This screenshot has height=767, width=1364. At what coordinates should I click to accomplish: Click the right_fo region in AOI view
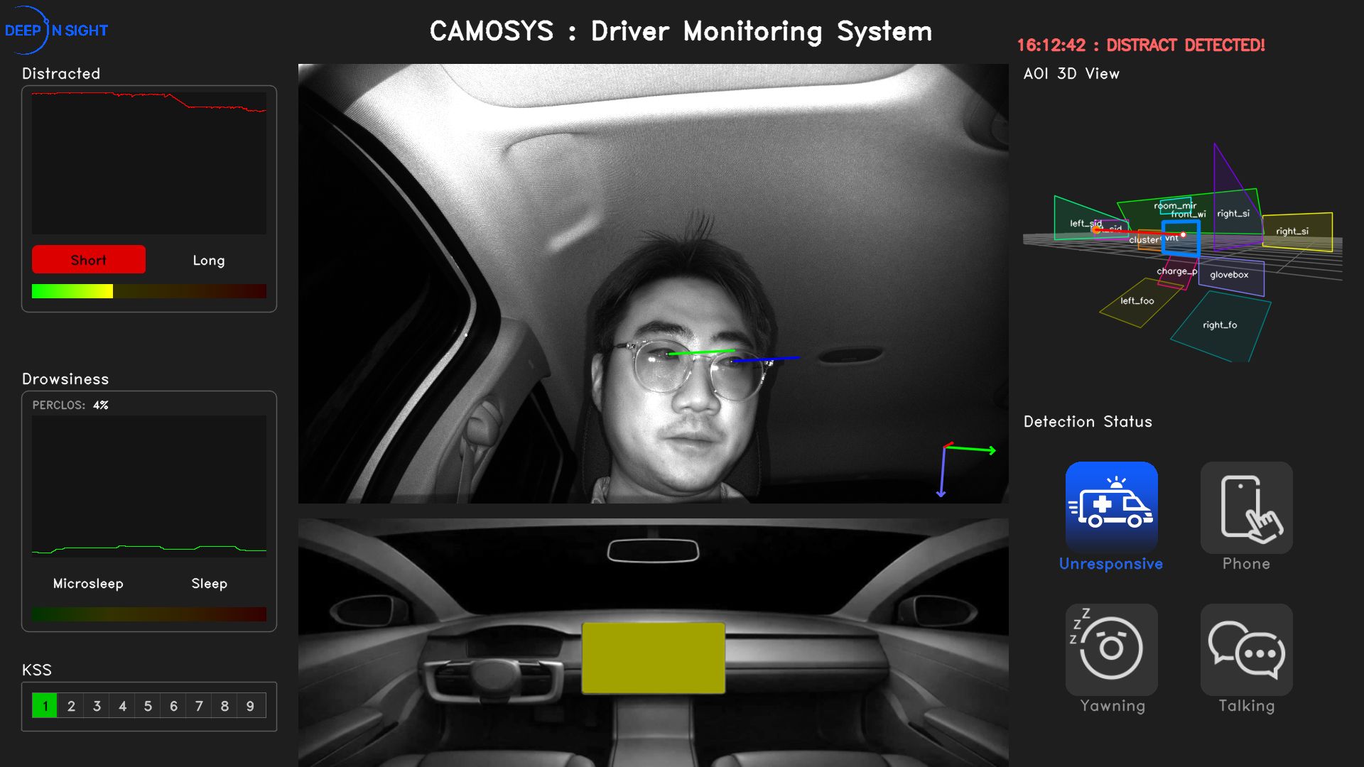point(1220,326)
